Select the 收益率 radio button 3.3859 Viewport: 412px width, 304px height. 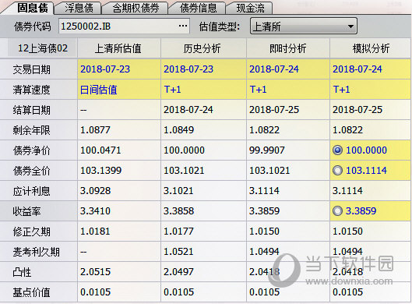[337, 211]
